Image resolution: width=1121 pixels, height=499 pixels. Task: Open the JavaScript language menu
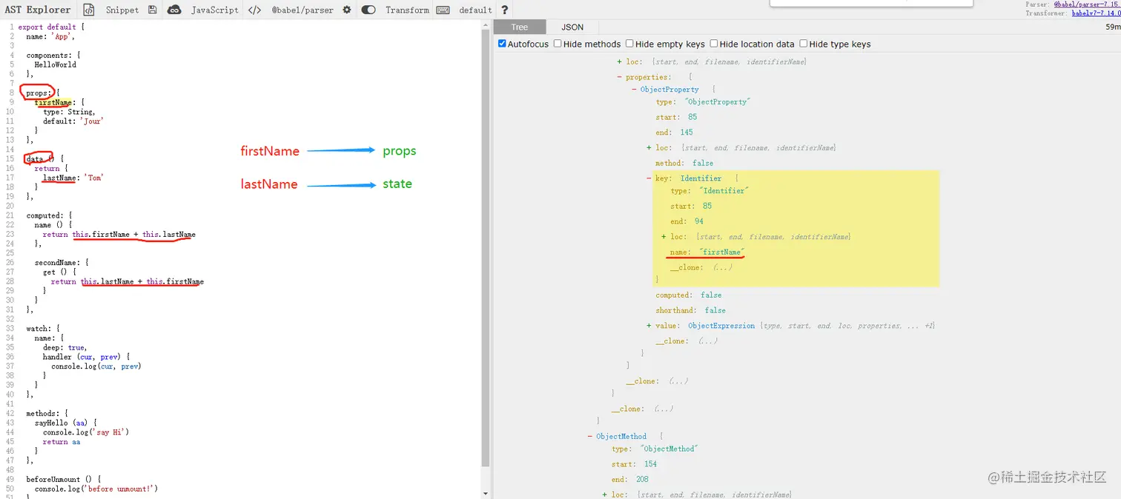coord(214,10)
